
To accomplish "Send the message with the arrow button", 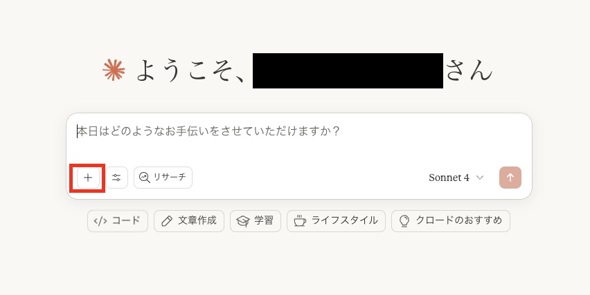I will pos(510,178).
